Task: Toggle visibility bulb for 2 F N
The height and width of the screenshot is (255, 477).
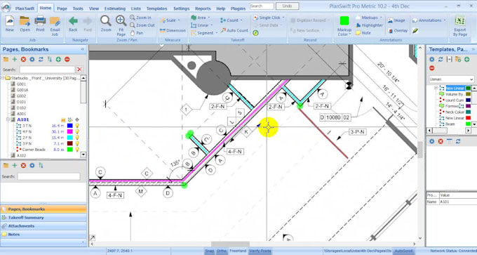Action: 77,138
